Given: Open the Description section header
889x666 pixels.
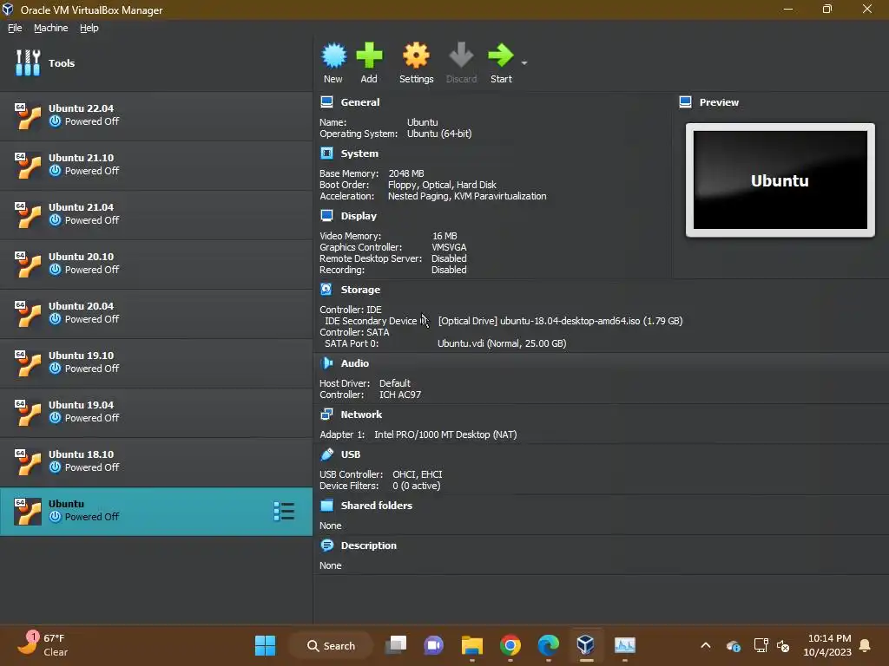Looking at the screenshot, I should pos(368,545).
